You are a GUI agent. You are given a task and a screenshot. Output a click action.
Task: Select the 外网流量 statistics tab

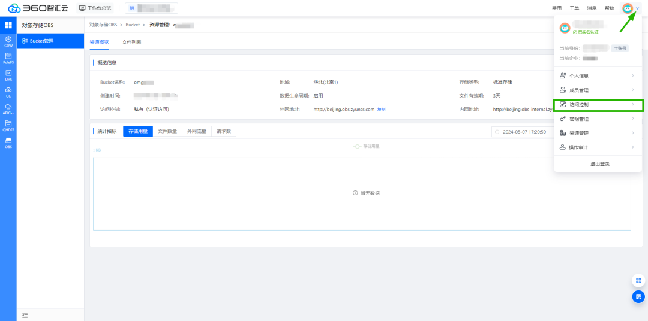tap(197, 131)
